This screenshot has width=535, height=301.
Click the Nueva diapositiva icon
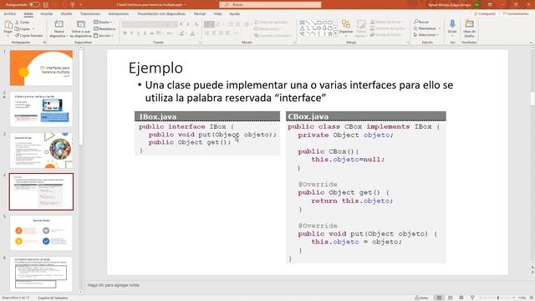click(59, 24)
